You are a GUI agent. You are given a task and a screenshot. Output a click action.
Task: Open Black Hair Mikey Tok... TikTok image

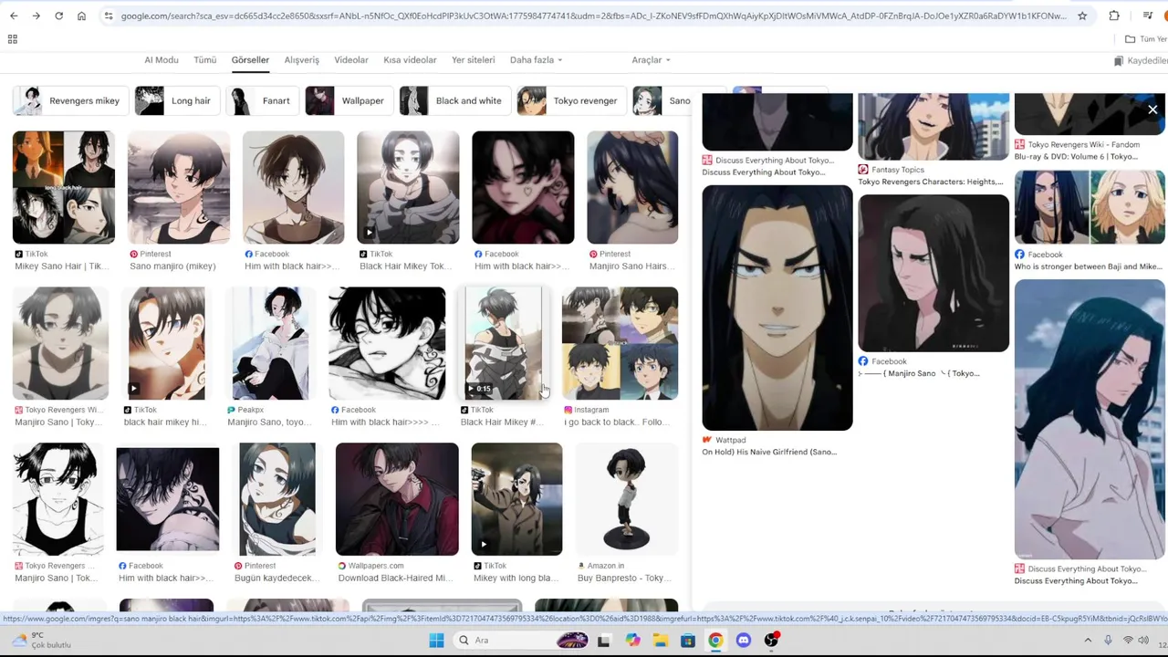pyautogui.click(x=408, y=187)
